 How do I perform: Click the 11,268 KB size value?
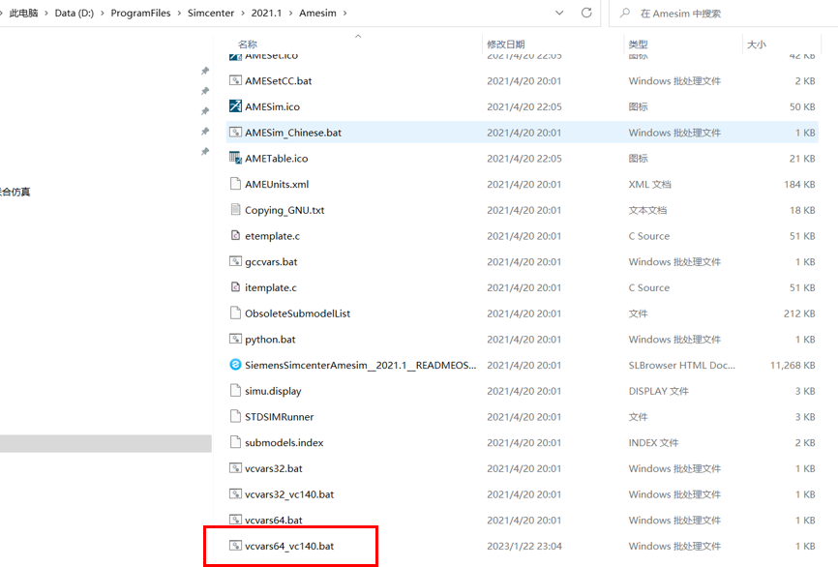[793, 366]
